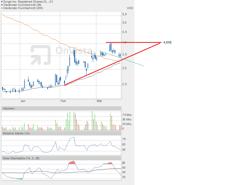Viewport: 228px width, 185px height.
Task: Click the USD currency label
Action: (x=130, y=8)
